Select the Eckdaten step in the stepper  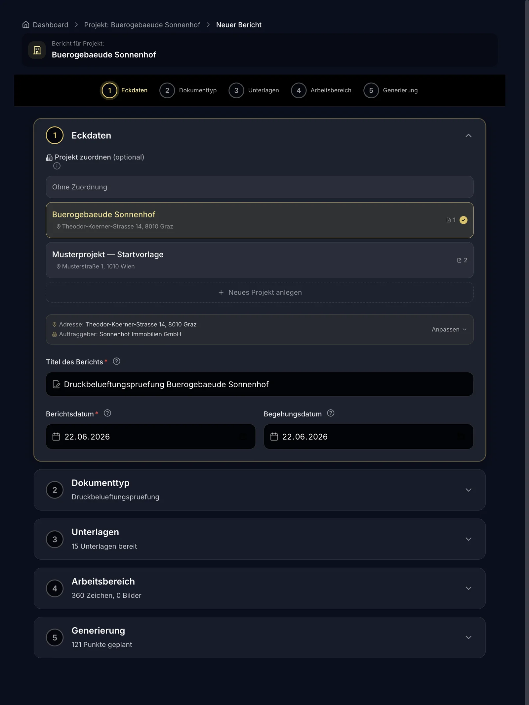tap(134, 90)
